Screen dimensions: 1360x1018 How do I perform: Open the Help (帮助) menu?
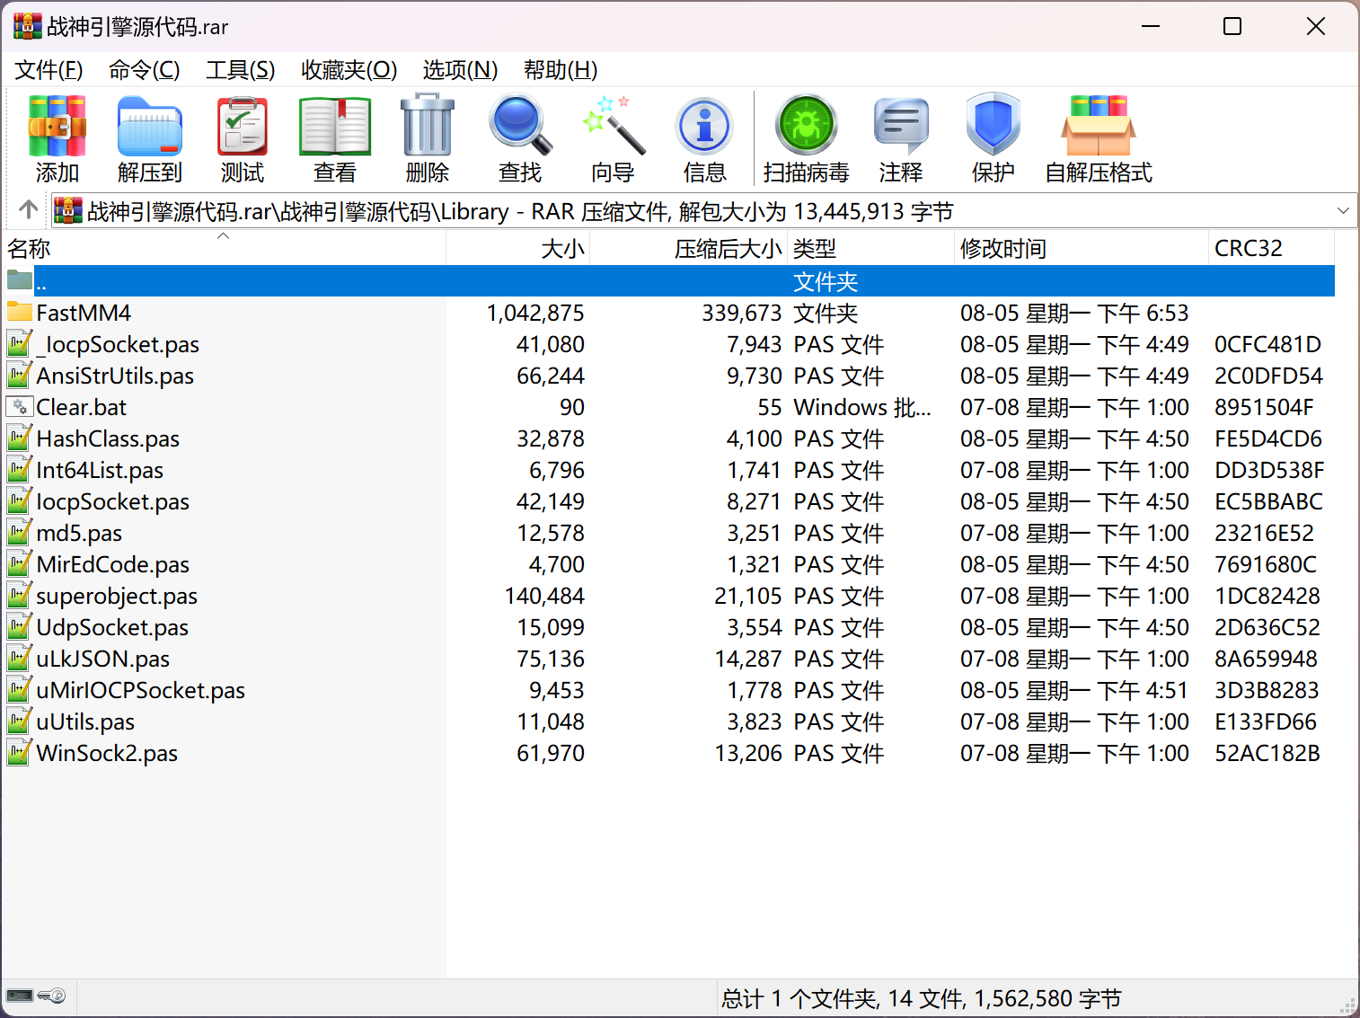click(561, 69)
